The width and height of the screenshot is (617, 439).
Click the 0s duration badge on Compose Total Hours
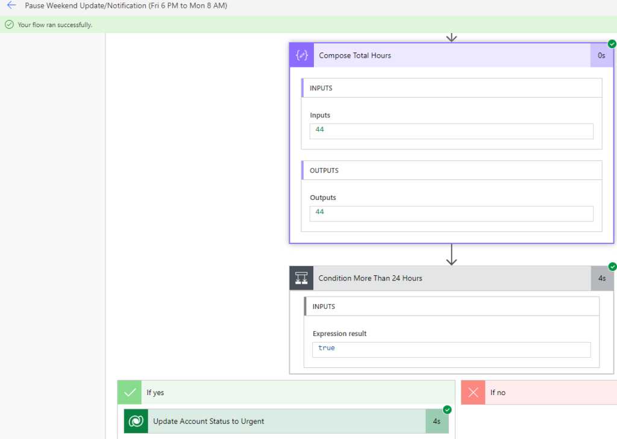(601, 55)
